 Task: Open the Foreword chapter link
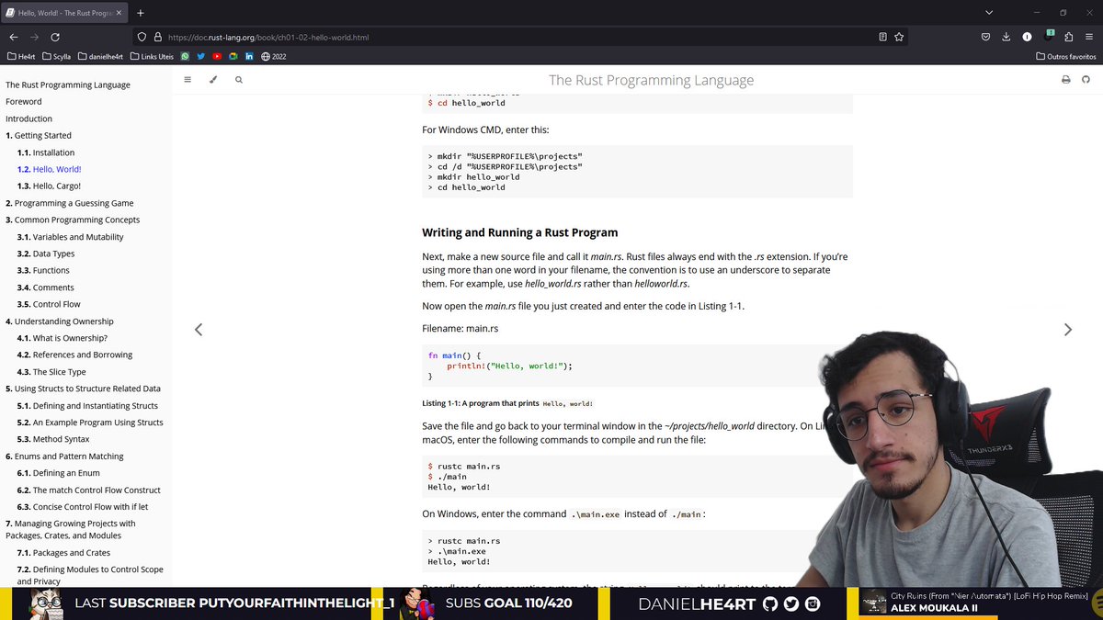coord(21,101)
